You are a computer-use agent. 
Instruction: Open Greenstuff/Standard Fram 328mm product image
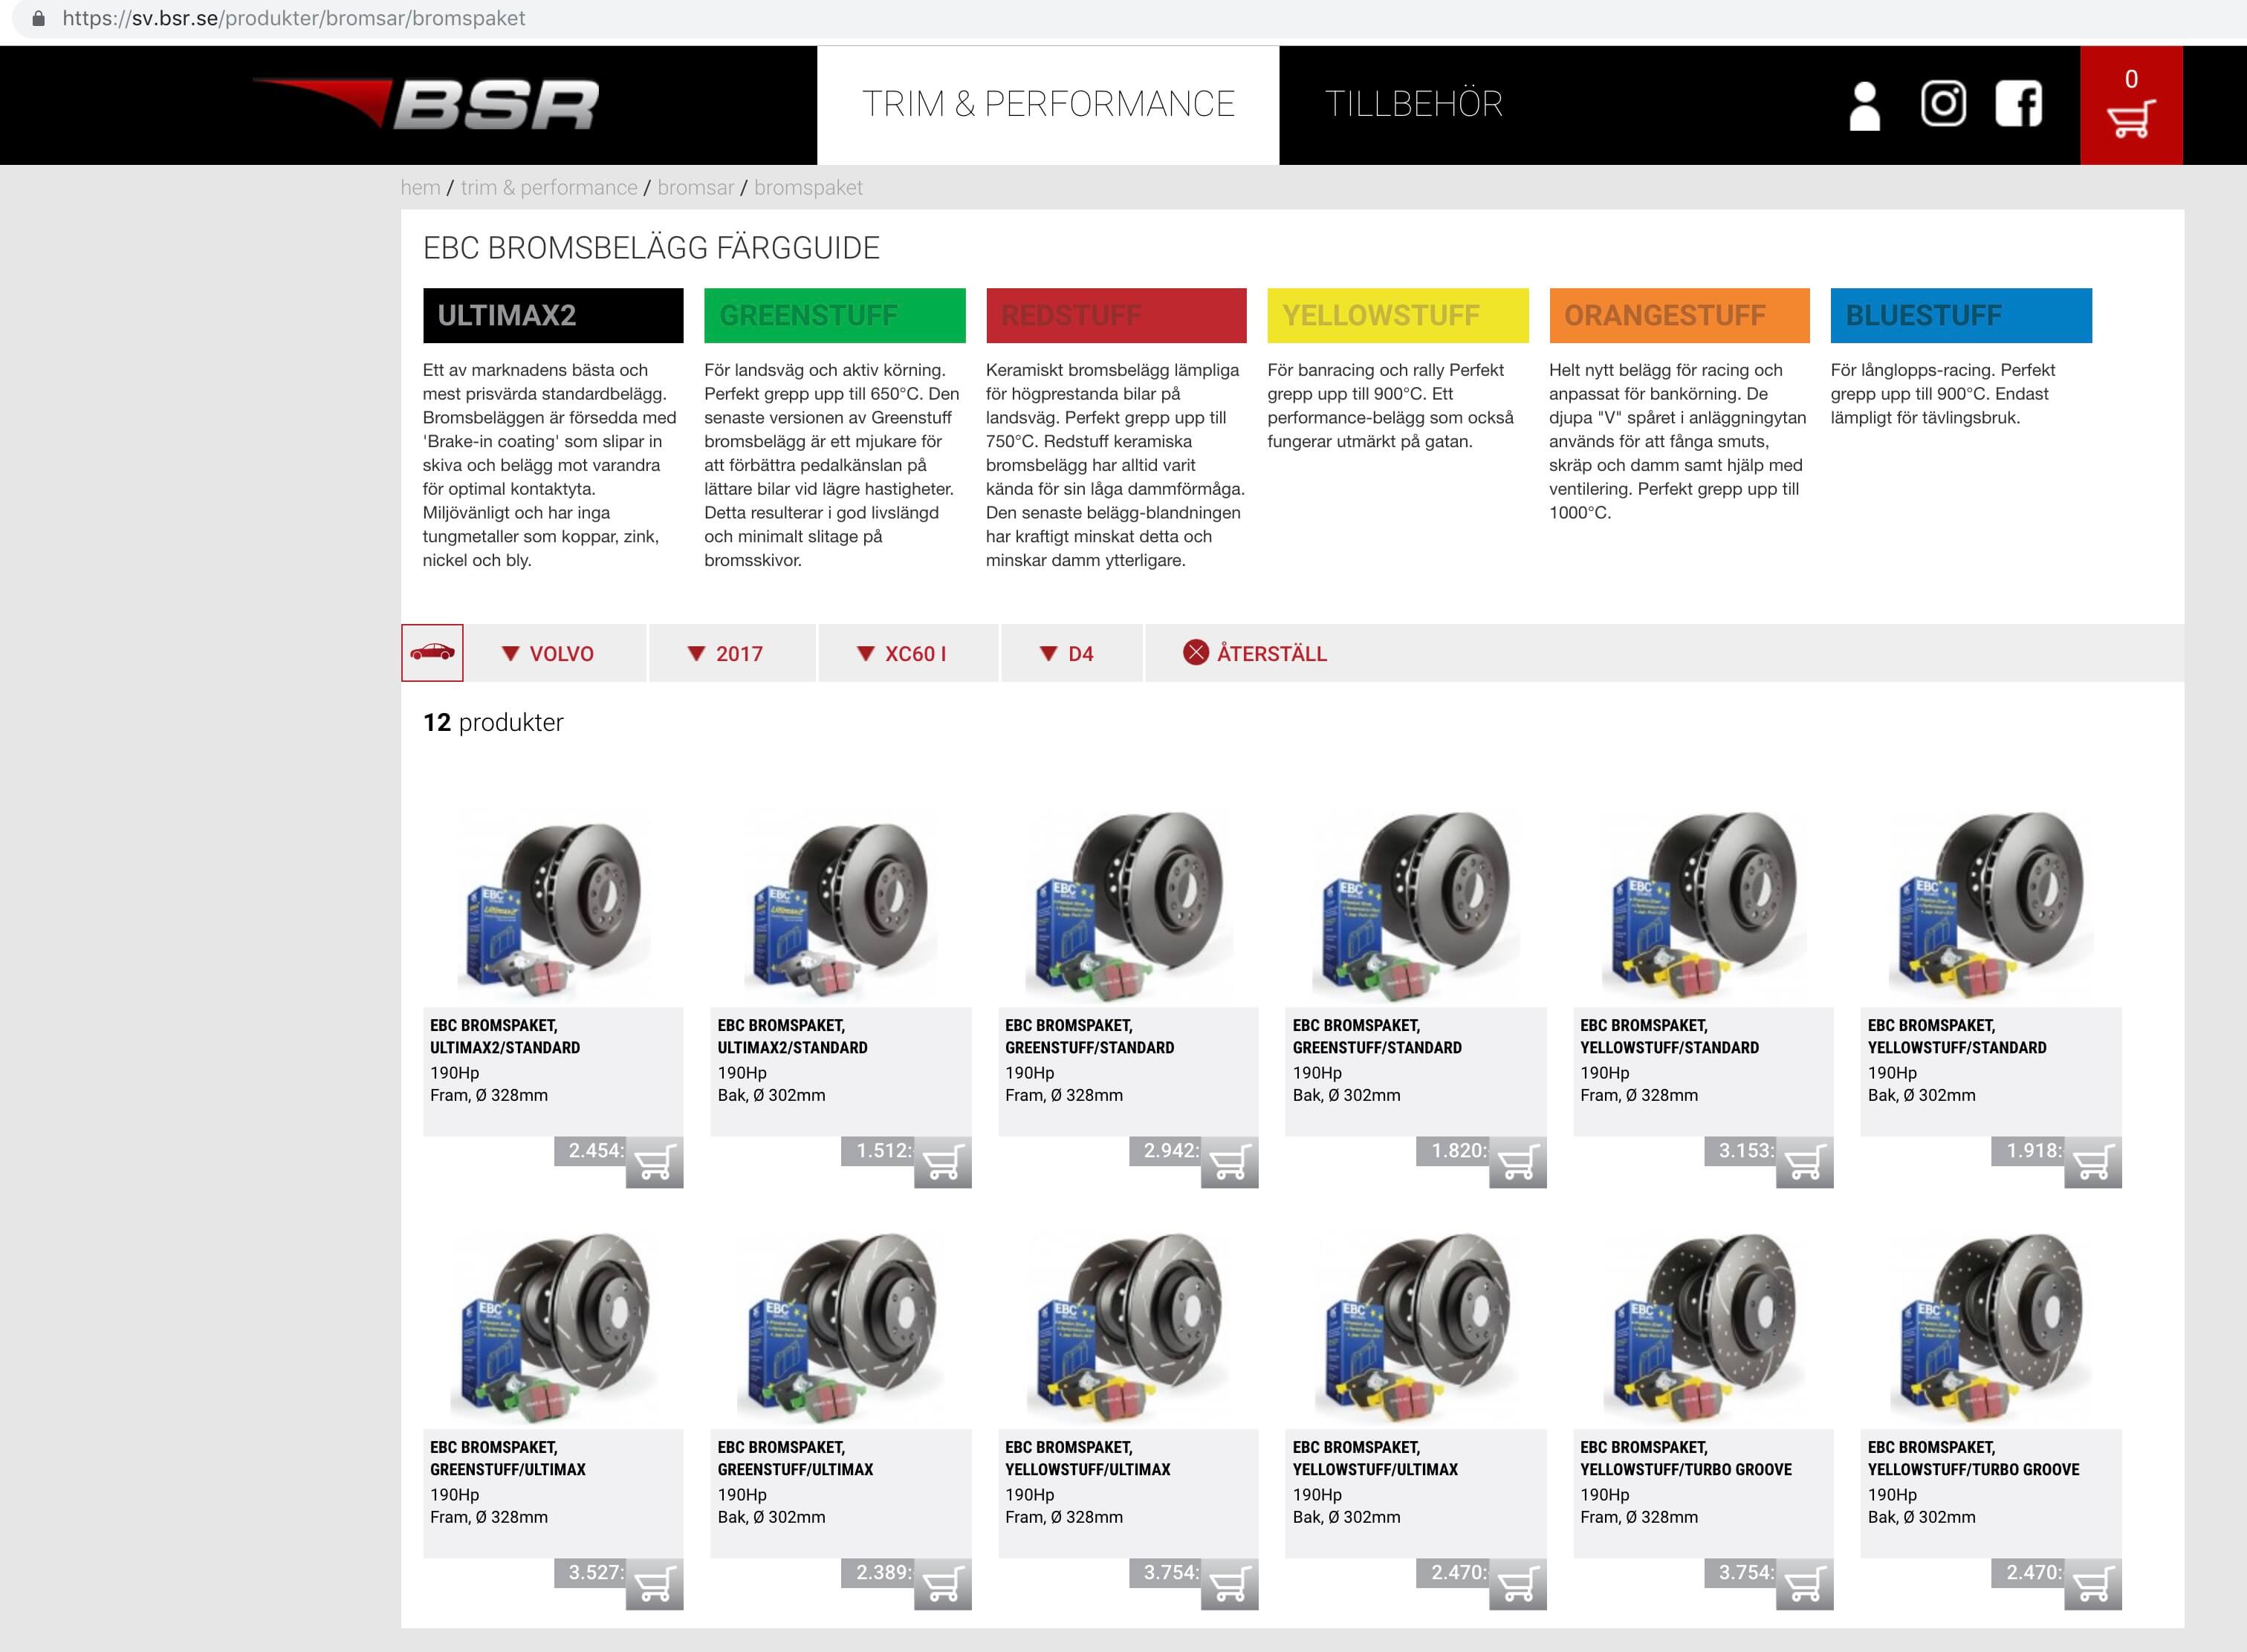click(1129, 908)
